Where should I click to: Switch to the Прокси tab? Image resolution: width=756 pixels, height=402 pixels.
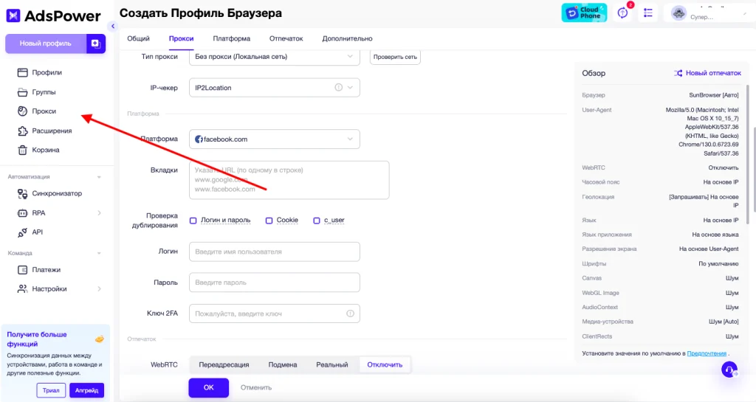point(182,38)
